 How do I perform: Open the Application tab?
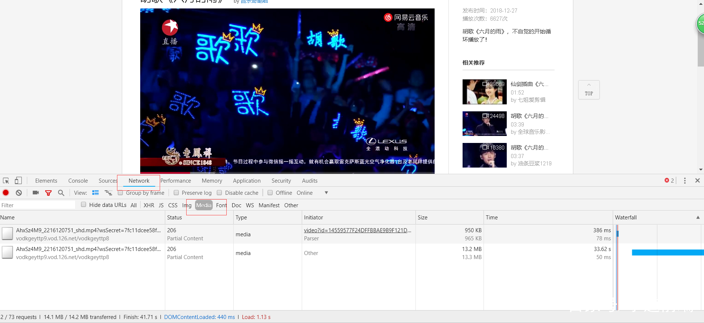pos(247,181)
